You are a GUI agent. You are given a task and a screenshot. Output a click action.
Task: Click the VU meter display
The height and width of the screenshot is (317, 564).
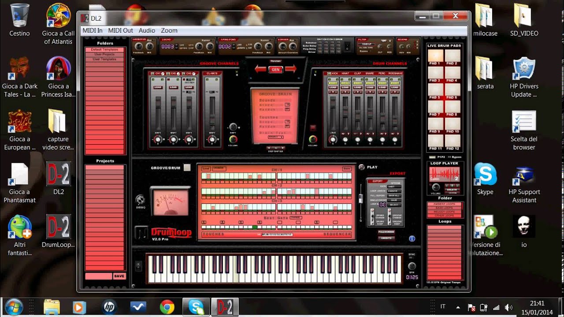pos(171,203)
